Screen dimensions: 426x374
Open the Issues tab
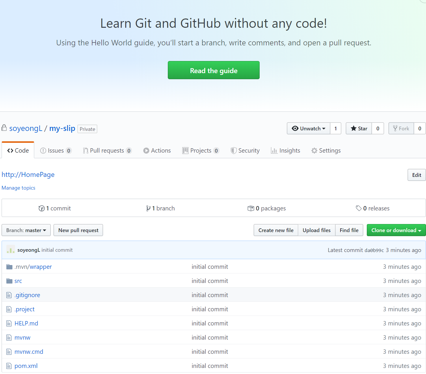(56, 151)
